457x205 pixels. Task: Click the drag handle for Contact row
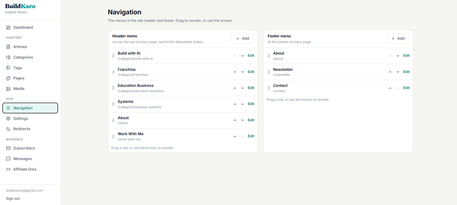coord(269,88)
